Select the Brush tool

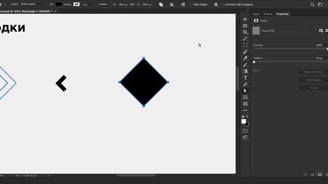(245, 65)
